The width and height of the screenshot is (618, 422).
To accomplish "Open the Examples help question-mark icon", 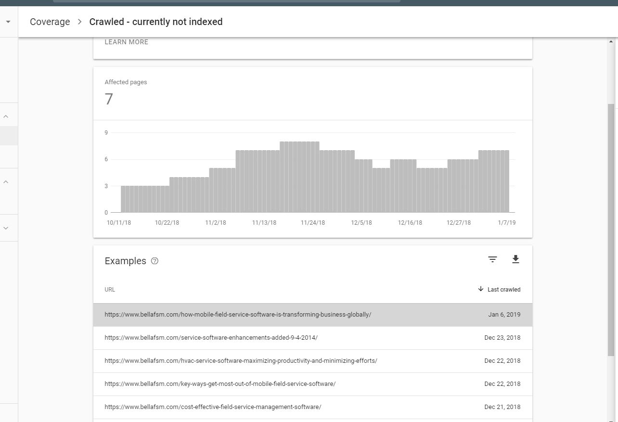I will (154, 261).
